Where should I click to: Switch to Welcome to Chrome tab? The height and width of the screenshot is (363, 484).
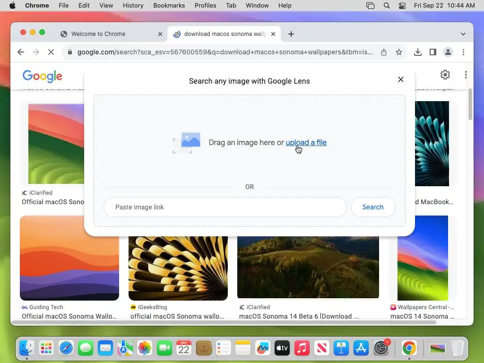(x=111, y=34)
